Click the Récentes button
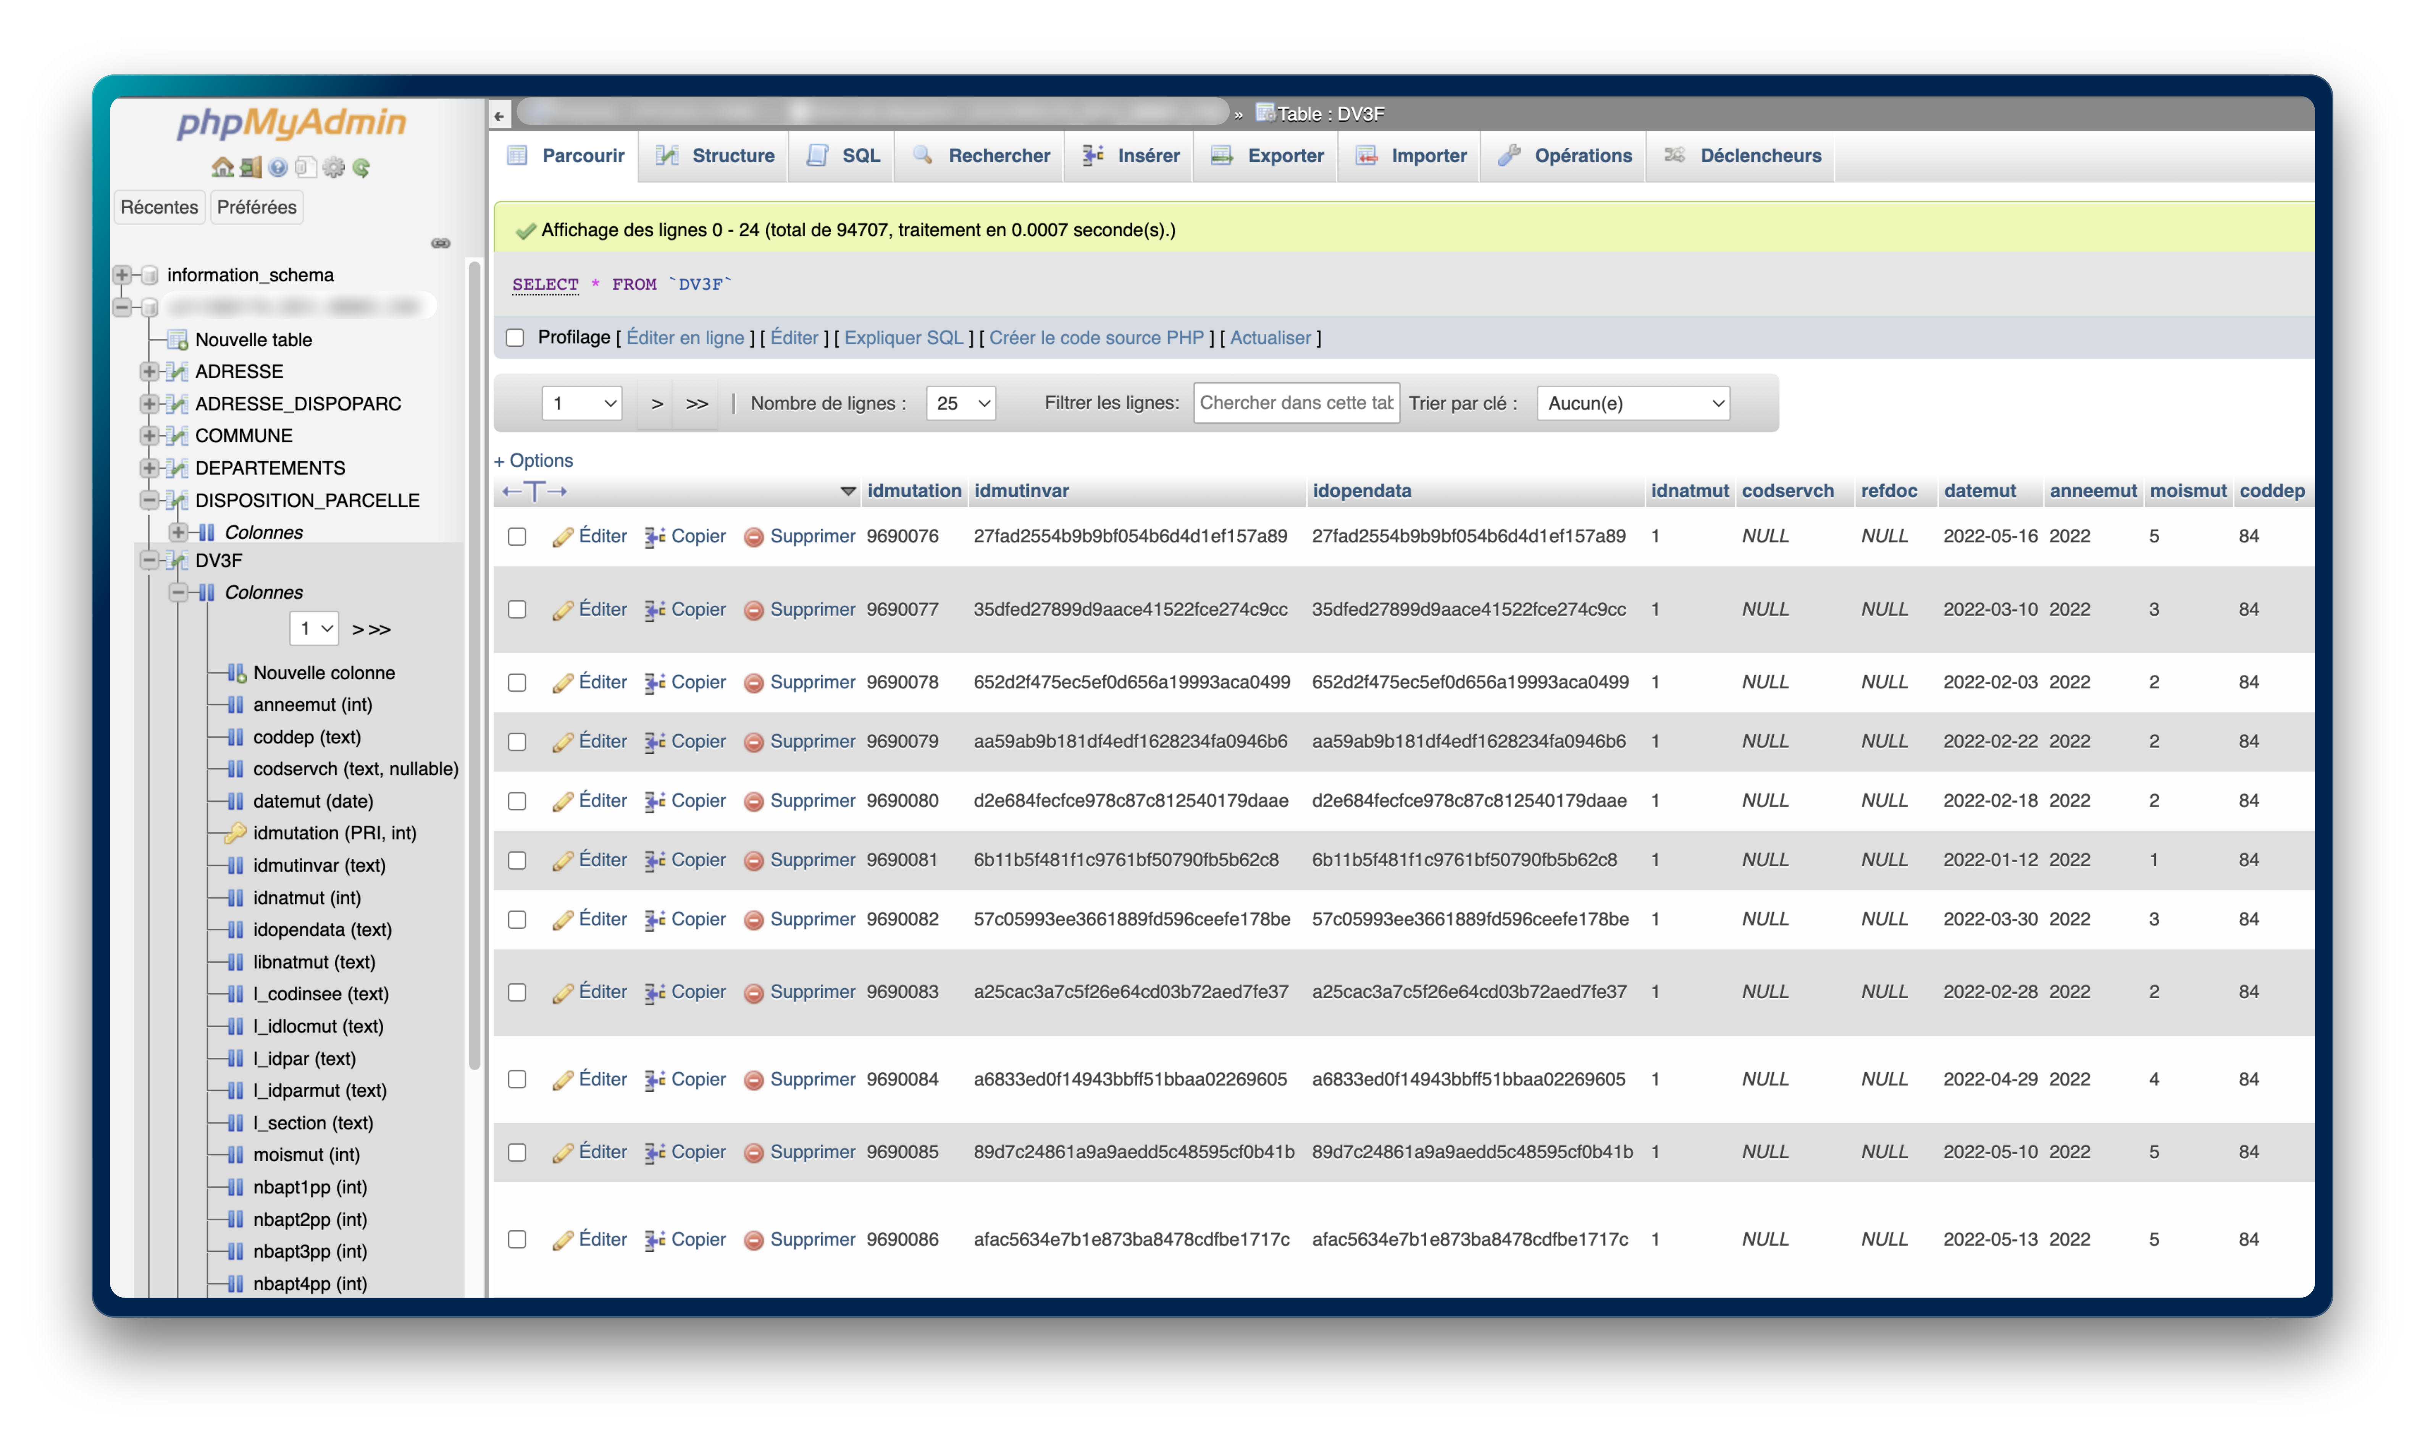This screenshot has width=2425, height=1440. pos(159,208)
